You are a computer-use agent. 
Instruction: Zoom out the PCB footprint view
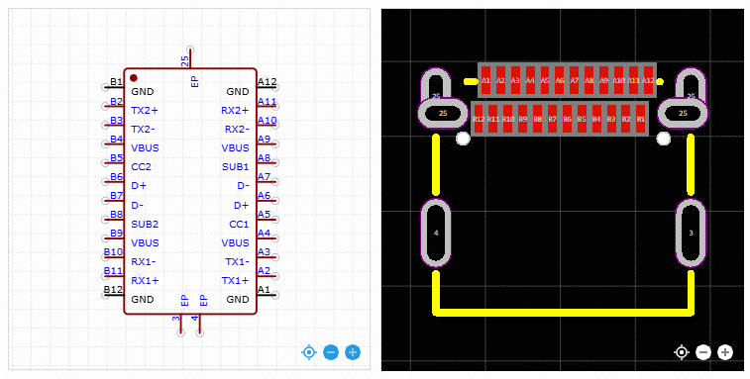[x=703, y=352]
